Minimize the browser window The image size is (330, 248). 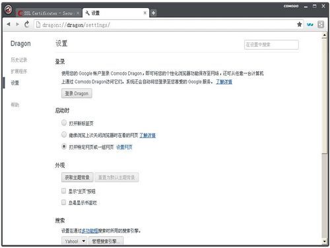coord(306,7)
